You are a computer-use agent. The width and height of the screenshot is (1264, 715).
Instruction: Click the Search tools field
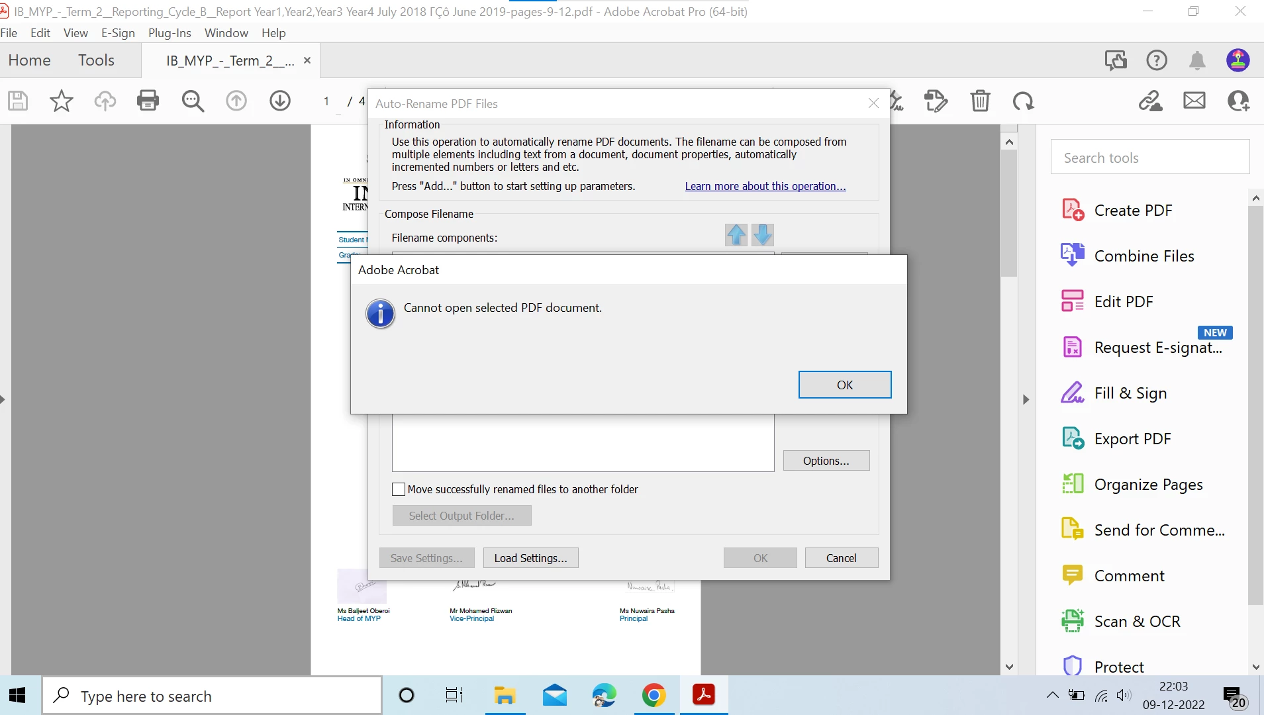pyautogui.click(x=1150, y=158)
